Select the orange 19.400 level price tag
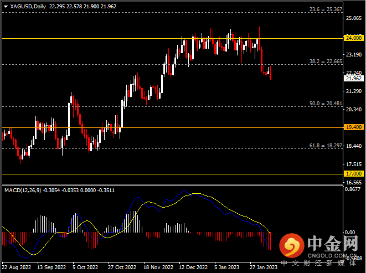This screenshot has height=273, width=366. 353,127
